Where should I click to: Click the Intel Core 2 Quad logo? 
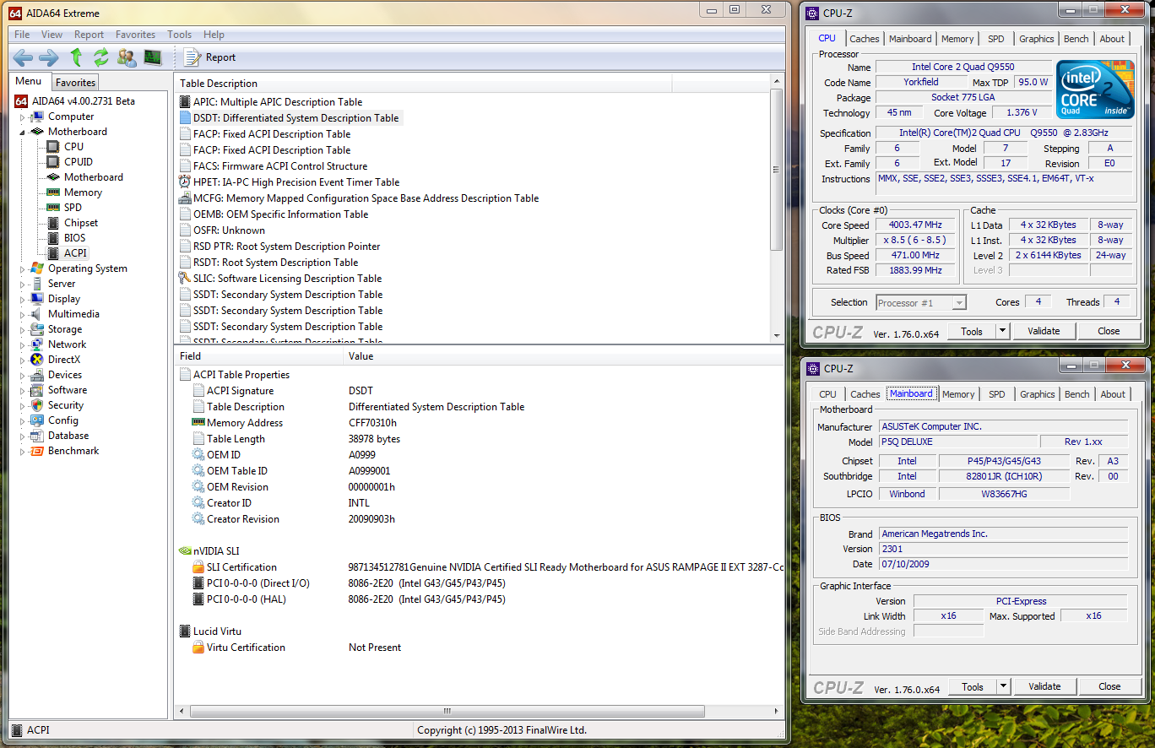pyautogui.click(x=1096, y=89)
